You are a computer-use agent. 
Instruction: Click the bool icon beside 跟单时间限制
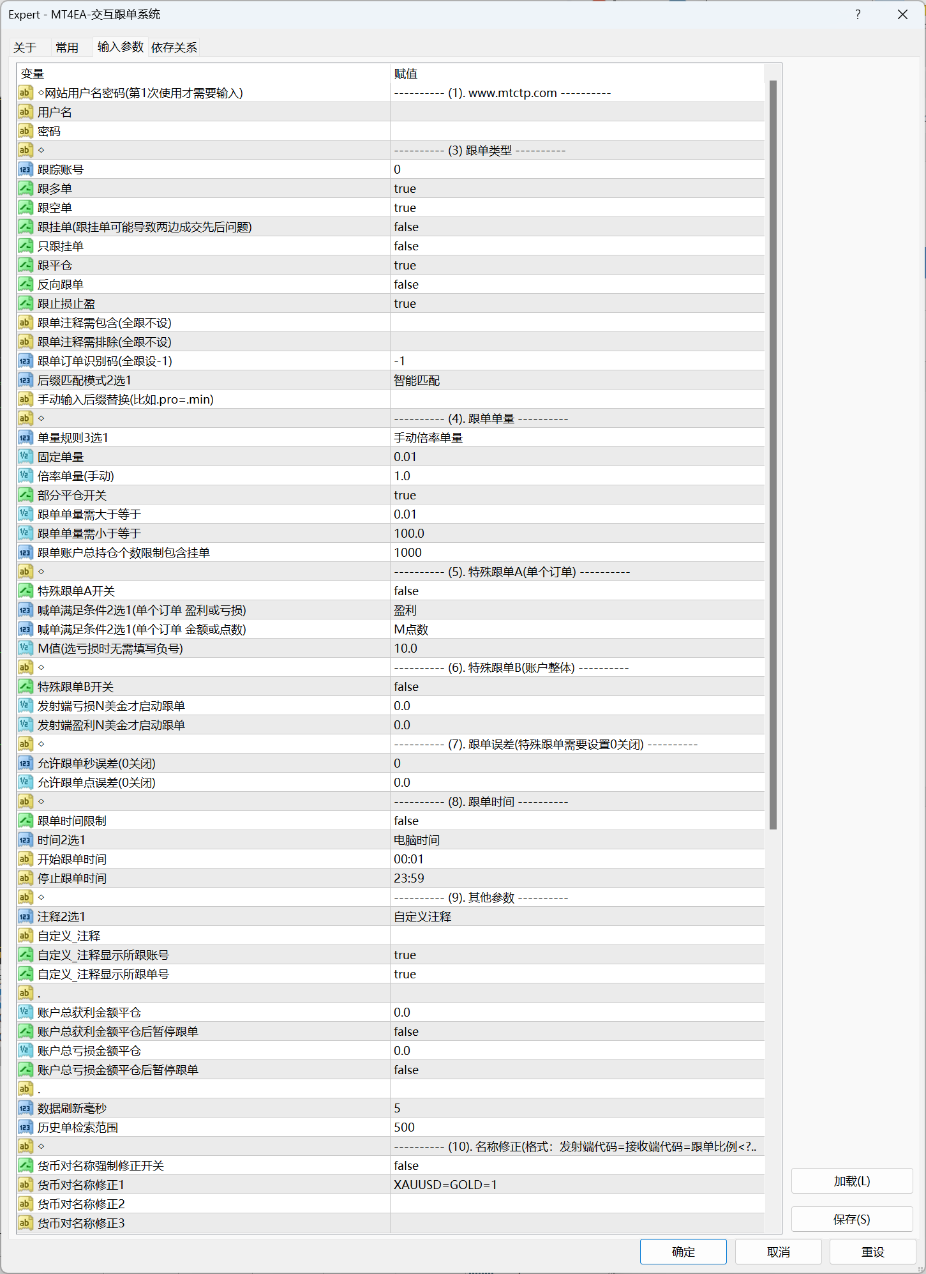[25, 821]
